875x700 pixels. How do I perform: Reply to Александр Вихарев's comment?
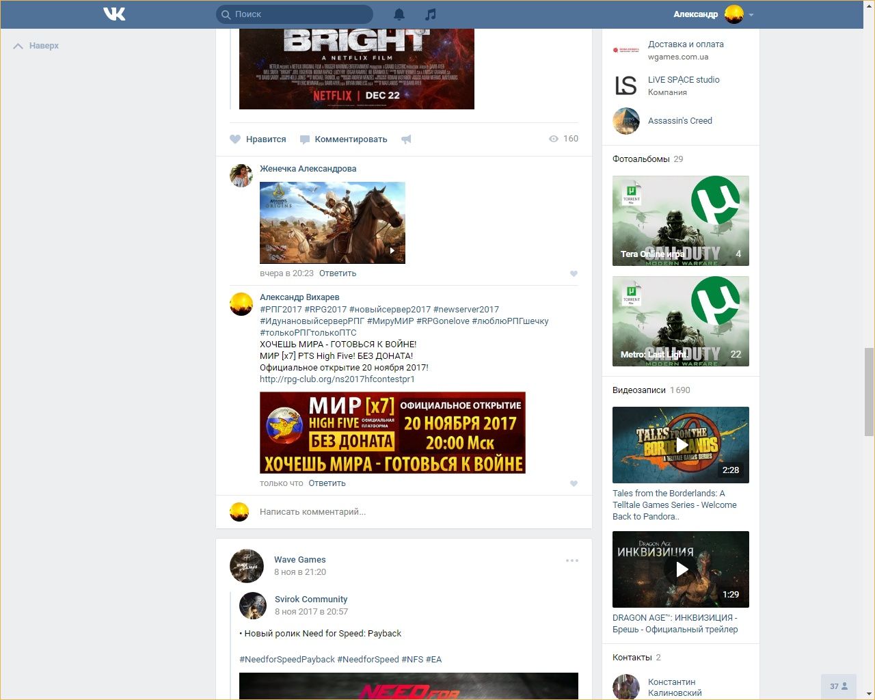[x=327, y=483]
